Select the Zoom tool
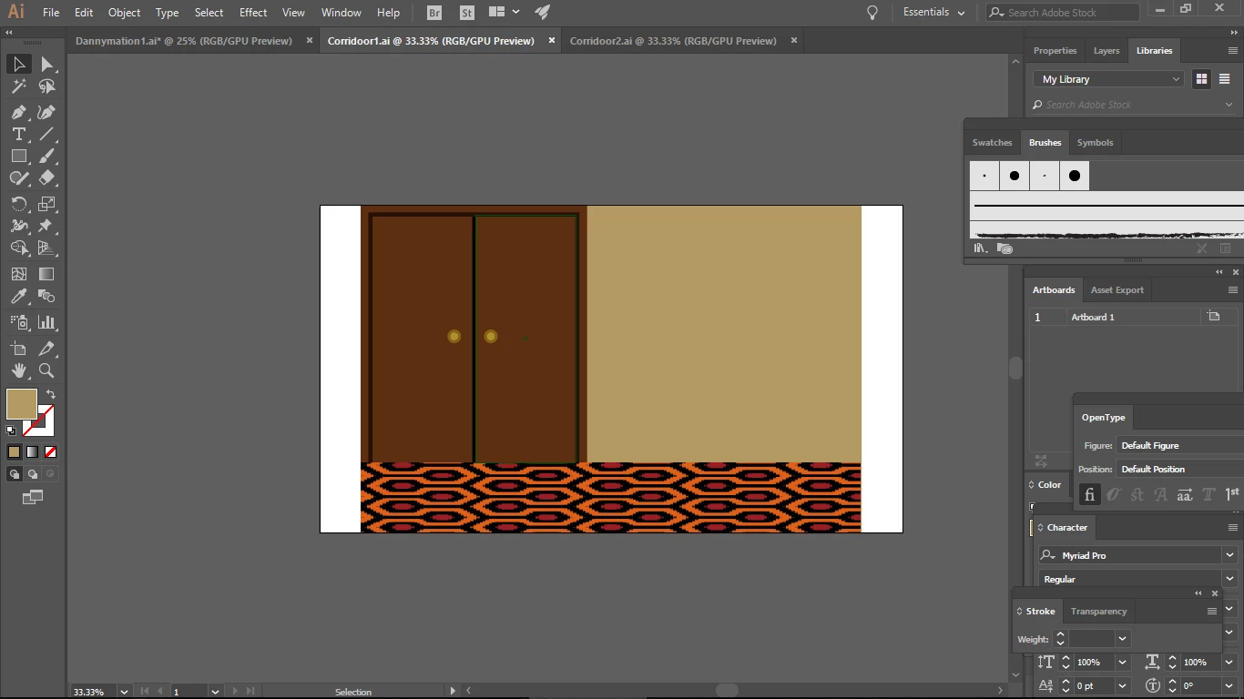The image size is (1244, 699). point(46,370)
